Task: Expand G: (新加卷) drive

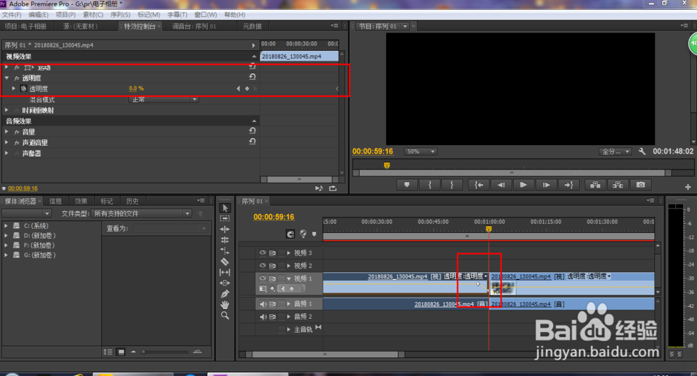Action: pyautogui.click(x=6, y=255)
